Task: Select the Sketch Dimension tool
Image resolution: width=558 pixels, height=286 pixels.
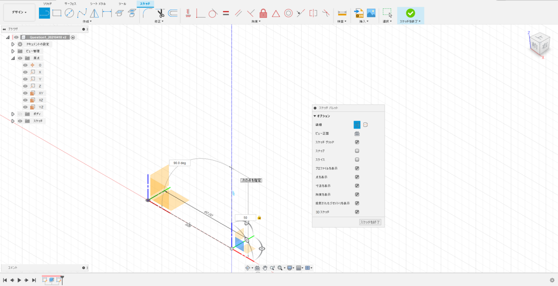Action: (x=107, y=13)
